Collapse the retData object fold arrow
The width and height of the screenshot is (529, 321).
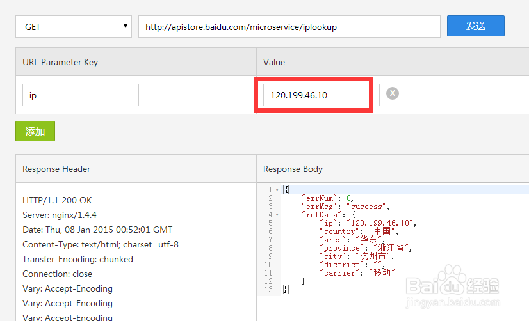277,215
